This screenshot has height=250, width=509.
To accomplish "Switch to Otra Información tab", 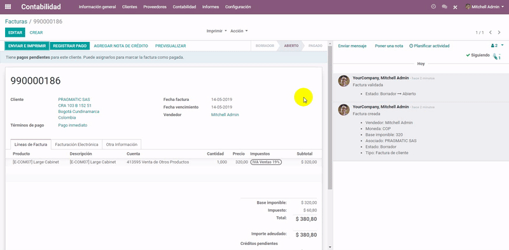I will [122, 145].
